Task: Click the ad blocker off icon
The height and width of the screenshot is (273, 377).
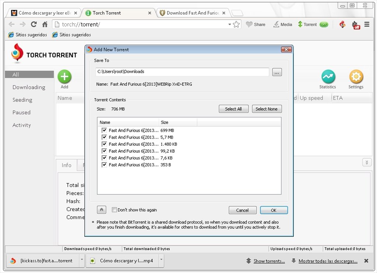Action: tap(356, 25)
